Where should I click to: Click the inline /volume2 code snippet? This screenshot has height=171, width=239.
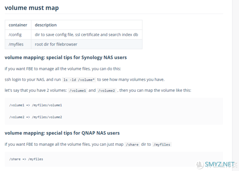(x=106, y=90)
